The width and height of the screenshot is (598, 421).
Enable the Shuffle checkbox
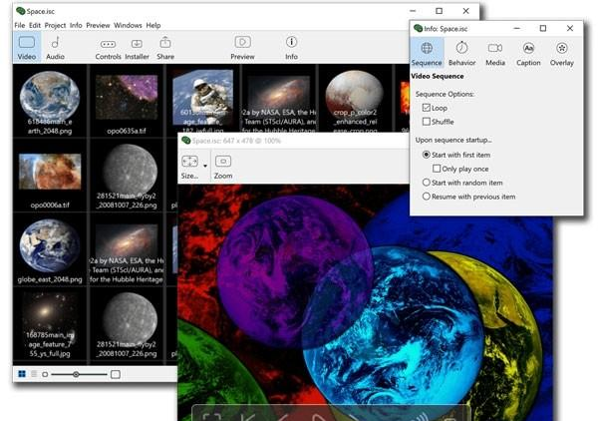pyautogui.click(x=427, y=122)
